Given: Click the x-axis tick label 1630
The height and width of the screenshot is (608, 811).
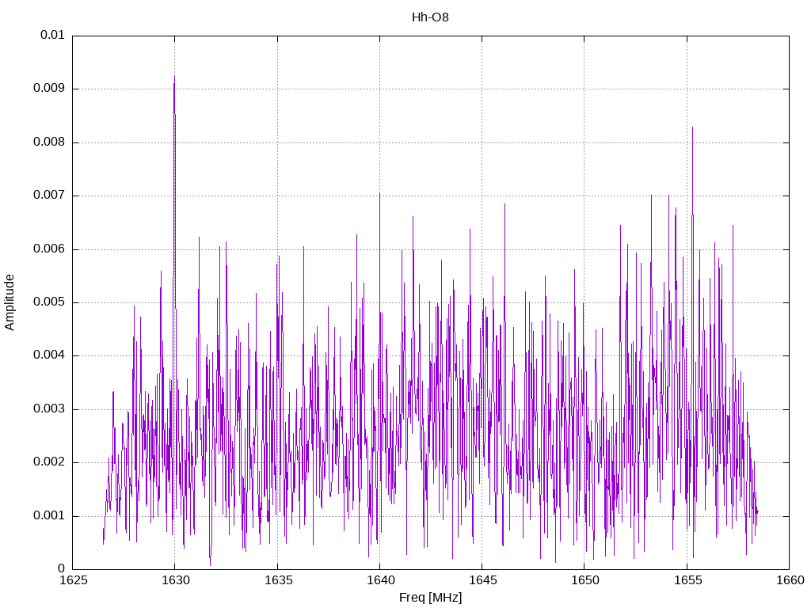Looking at the screenshot, I should point(176,580).
